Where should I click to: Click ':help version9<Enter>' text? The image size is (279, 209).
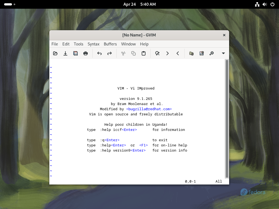tap(123, 150)
